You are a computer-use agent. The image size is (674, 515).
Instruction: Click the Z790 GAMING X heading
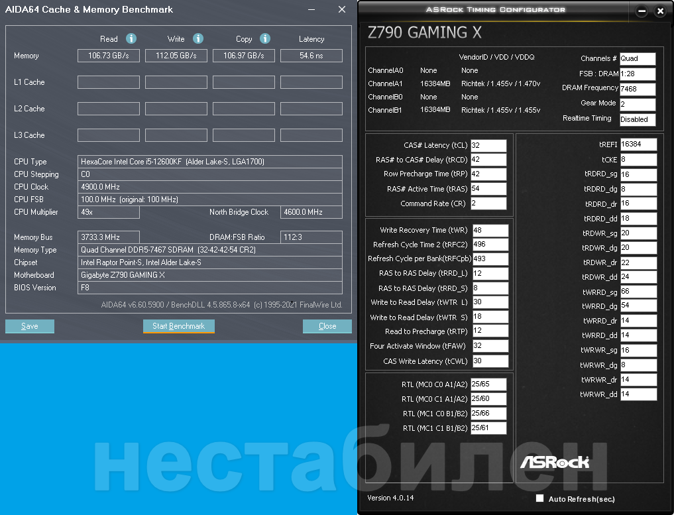(425, 32)
